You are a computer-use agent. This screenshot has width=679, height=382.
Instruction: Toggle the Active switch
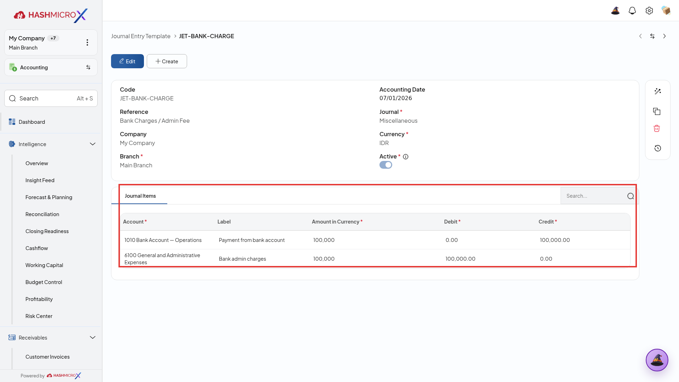(386, 165)
